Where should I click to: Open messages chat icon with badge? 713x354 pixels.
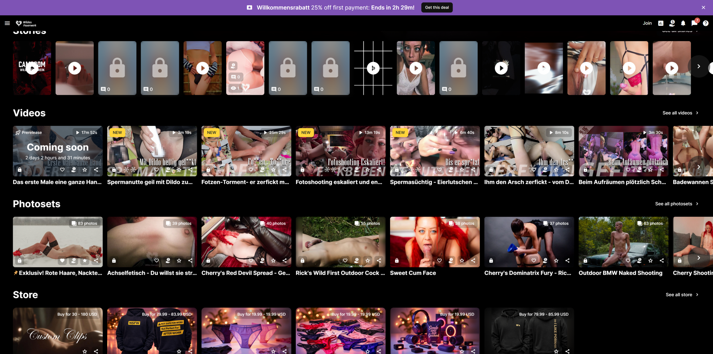[x=694, y=23]
